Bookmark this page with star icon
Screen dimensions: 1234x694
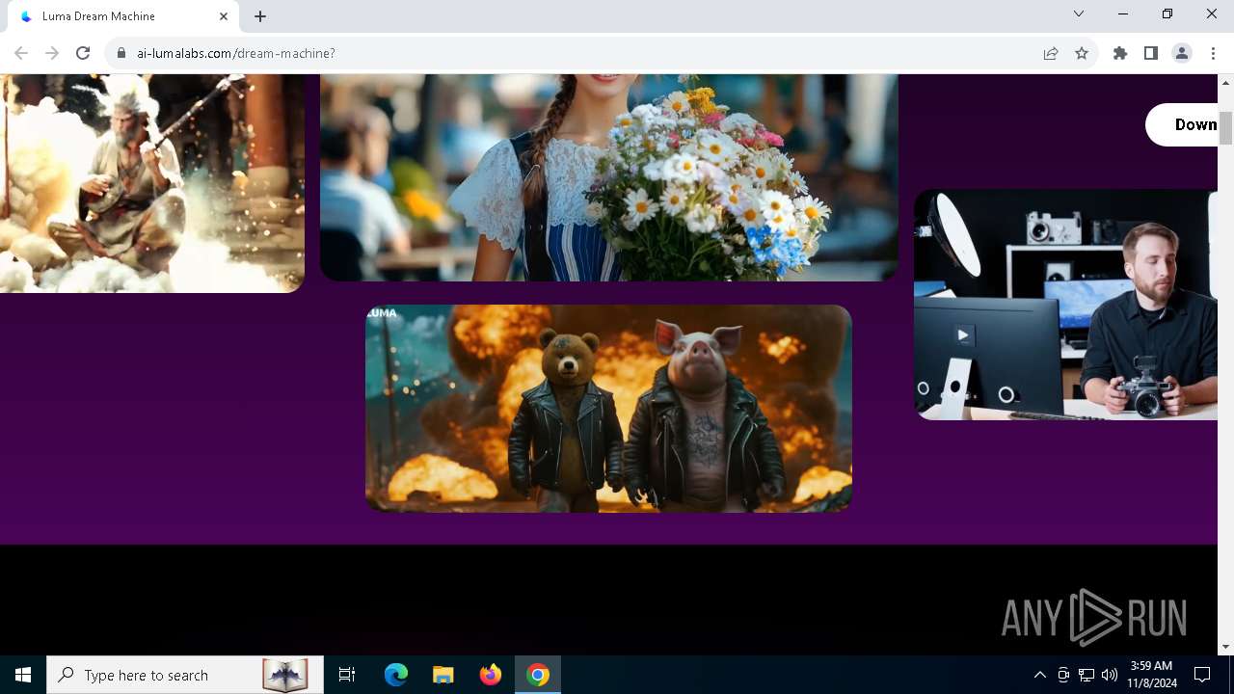pos(1082,53)
